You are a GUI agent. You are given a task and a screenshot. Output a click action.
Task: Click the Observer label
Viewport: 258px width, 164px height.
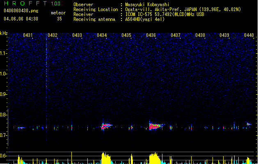[x=83, y=5]
